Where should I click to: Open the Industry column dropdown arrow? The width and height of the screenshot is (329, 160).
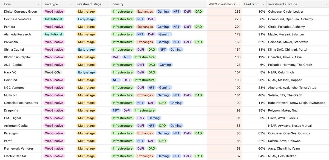204,4
